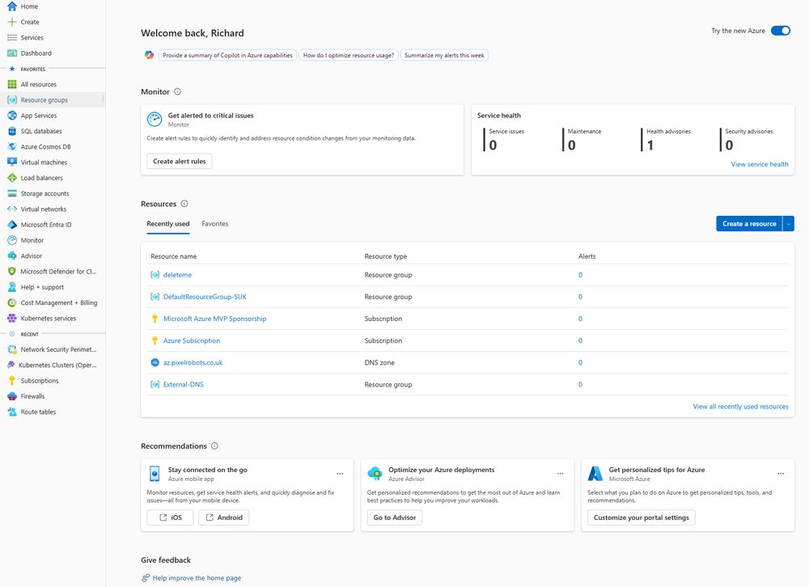This screenshot has height=587, width=809.
Task: Open more options on personalized tips card
Action: click(781, 474)
